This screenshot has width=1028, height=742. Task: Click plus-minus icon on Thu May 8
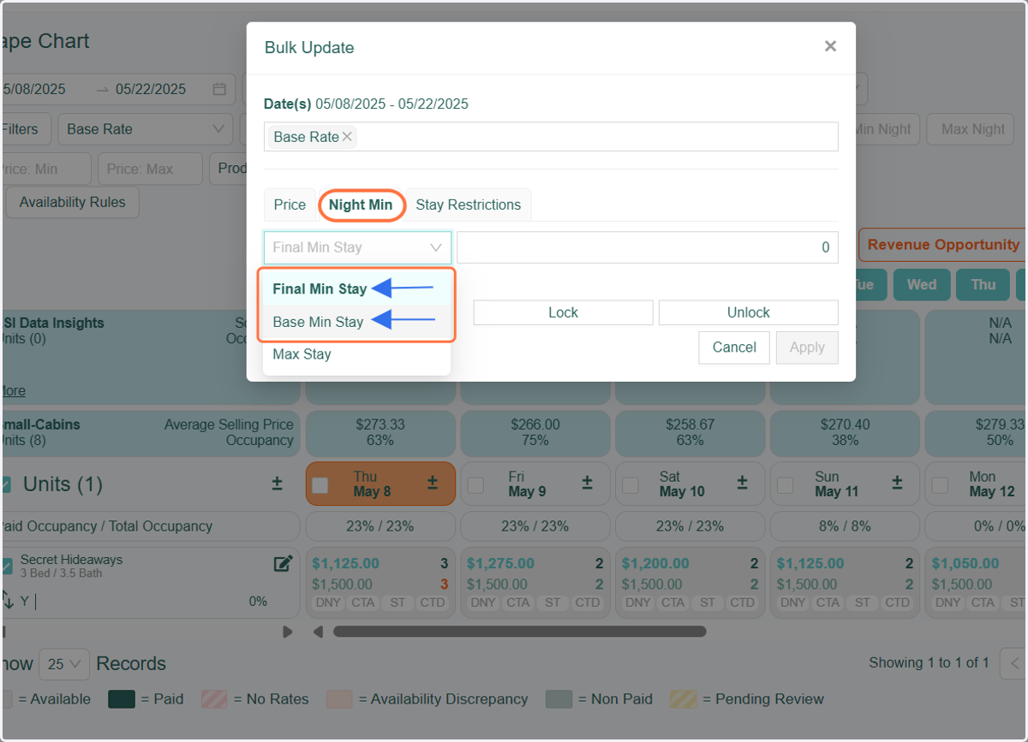pos(432,483)
